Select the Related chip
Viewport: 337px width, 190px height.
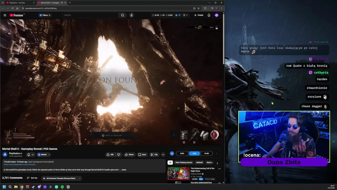tap(199, 163)
